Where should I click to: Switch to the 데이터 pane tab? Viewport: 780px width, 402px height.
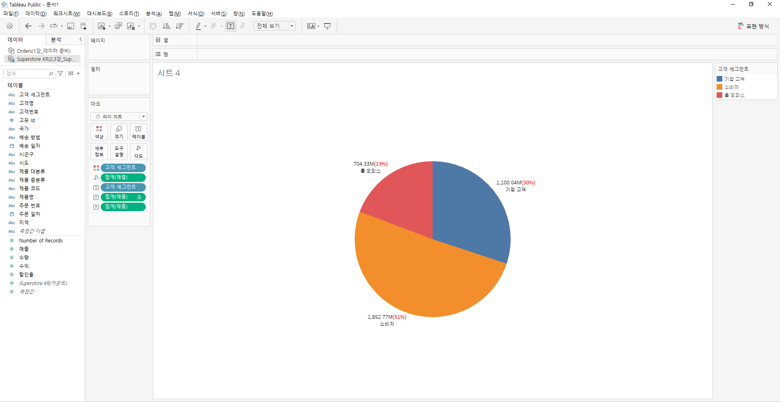[15, 39]
